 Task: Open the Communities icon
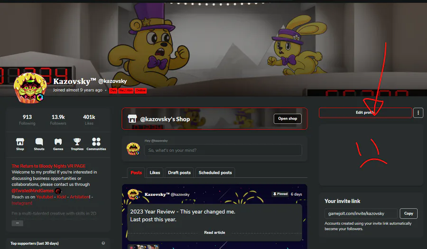[x=96, y=144]
